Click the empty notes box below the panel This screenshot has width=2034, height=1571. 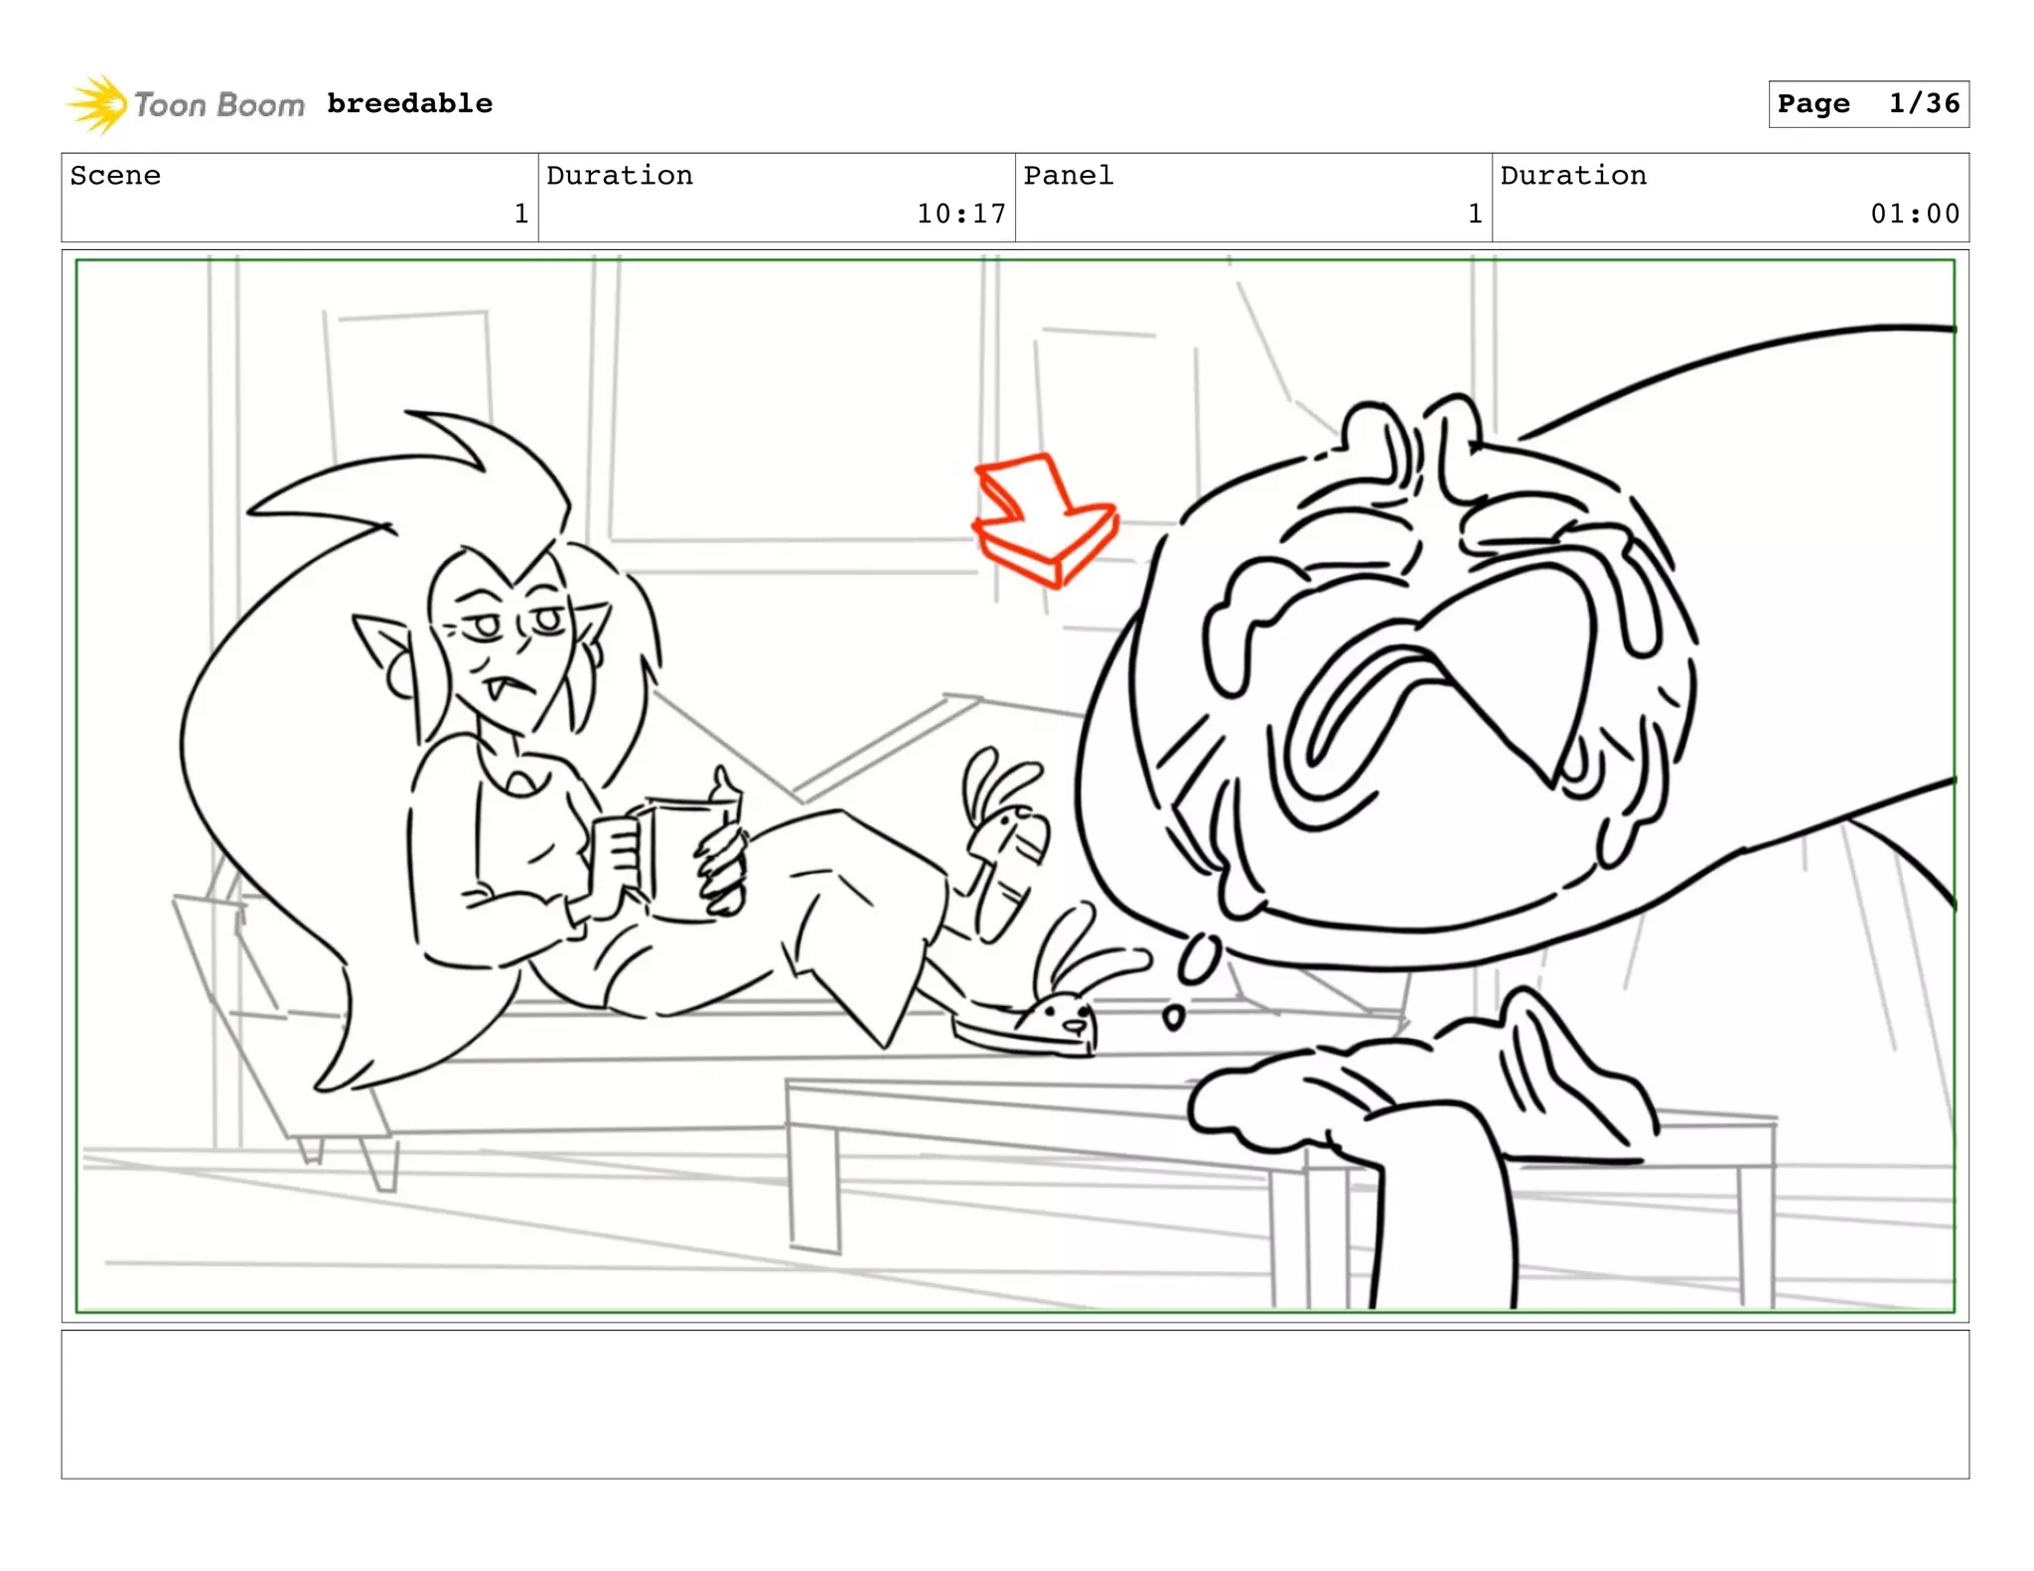(x=1014, y=1403)
